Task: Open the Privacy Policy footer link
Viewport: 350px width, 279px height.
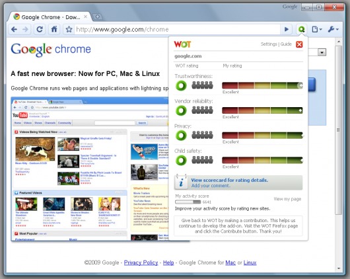Action: (141, 262)
